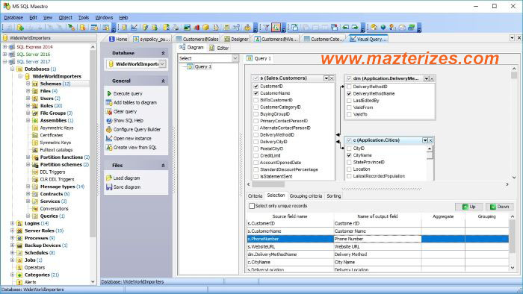523x294 pixels.
Task: Open the tab list dropdown arrow
Action: (512, 38)
